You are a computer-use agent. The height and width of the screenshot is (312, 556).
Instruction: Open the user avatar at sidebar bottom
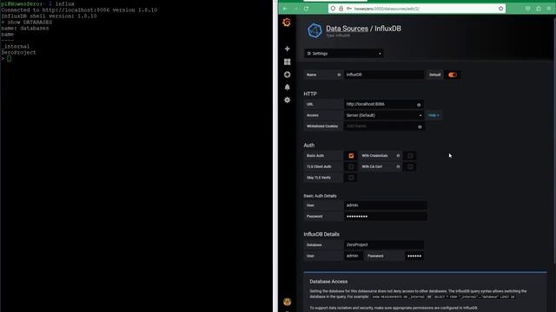pyautogui.click(x=288, y=302)
